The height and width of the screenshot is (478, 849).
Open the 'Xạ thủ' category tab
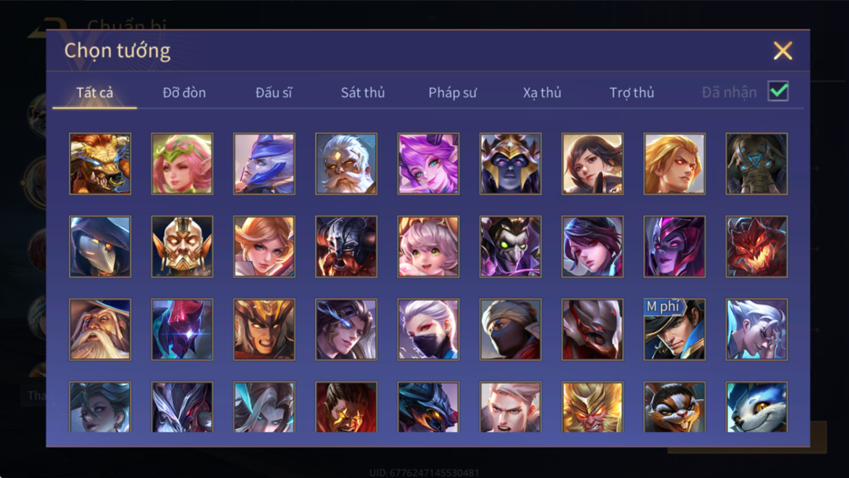tap(542, 93)
